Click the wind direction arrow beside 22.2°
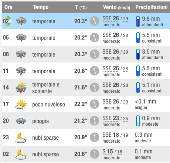 pos(95,104)
